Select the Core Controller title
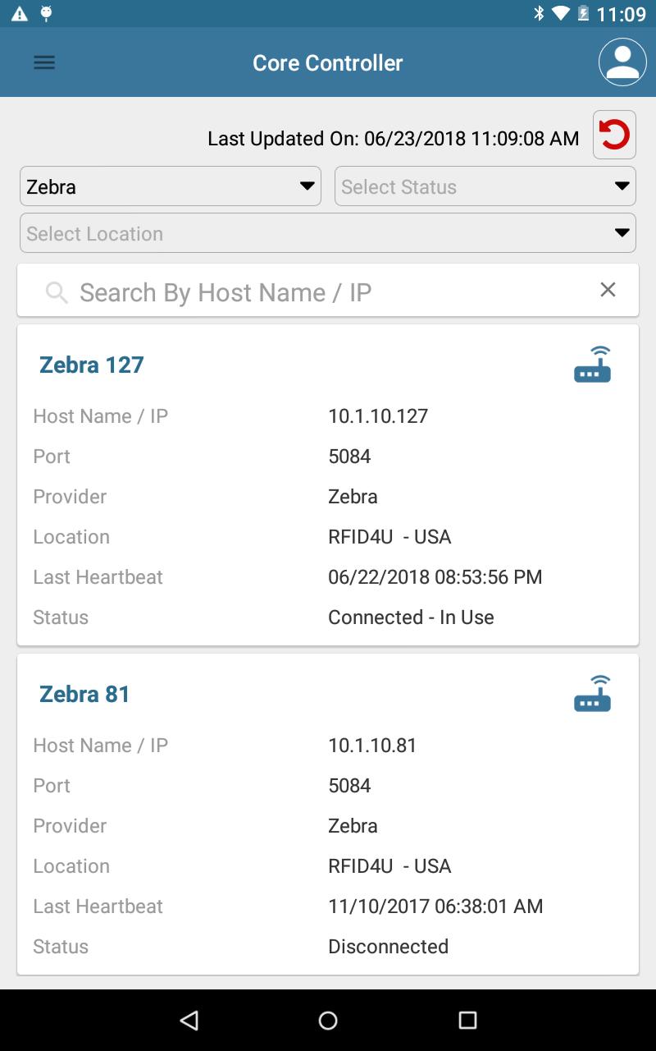656x1051 pixels. tap(328, 62)
